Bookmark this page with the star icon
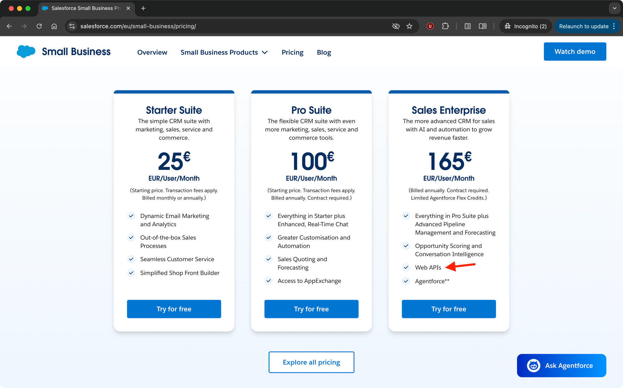 pos(409,26)
